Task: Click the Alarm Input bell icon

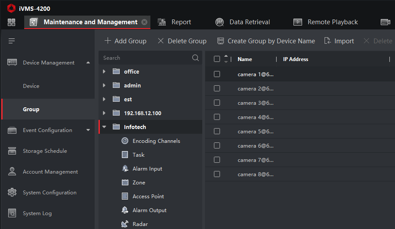Action: pyautogui.click(x=125, y=168)
